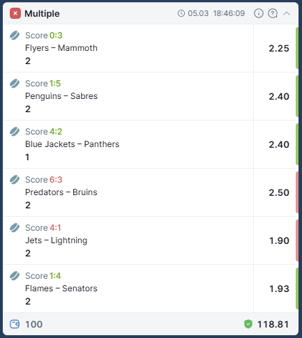Open the Predators – Bruins match
Viewport: 302px width, 338px height.
(61, 192)
